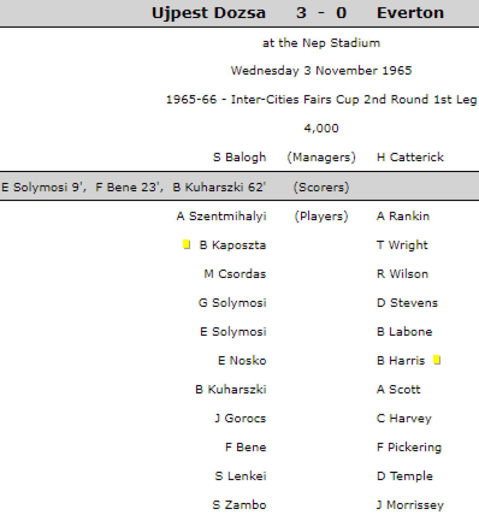Open the Nep Stadium venue text
The image size is (479, 515).
click(x=321, y=43)
